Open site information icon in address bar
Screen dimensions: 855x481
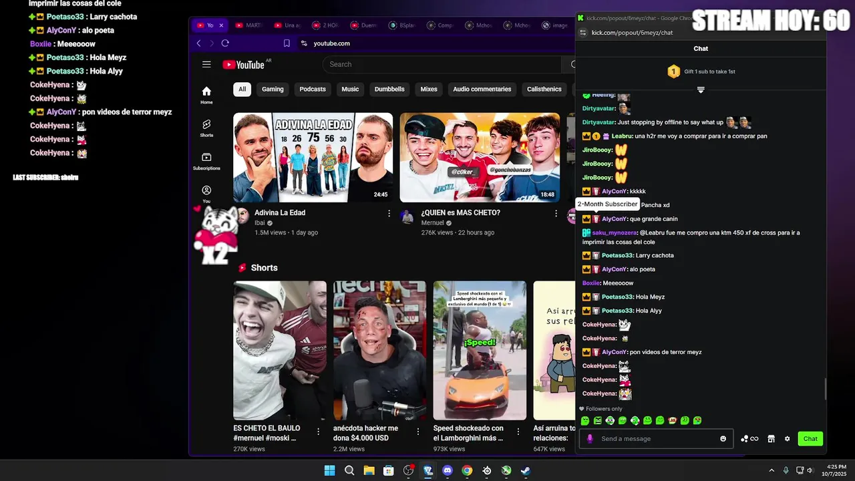(304, 43)
